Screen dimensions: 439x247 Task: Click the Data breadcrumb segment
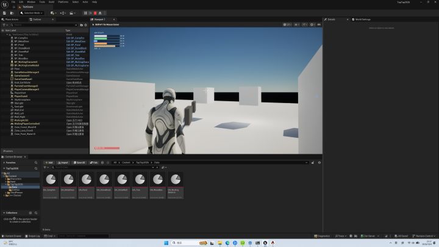(x=157, y=162)
